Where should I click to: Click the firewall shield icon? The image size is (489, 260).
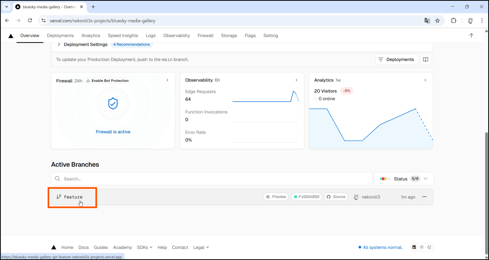113,103
